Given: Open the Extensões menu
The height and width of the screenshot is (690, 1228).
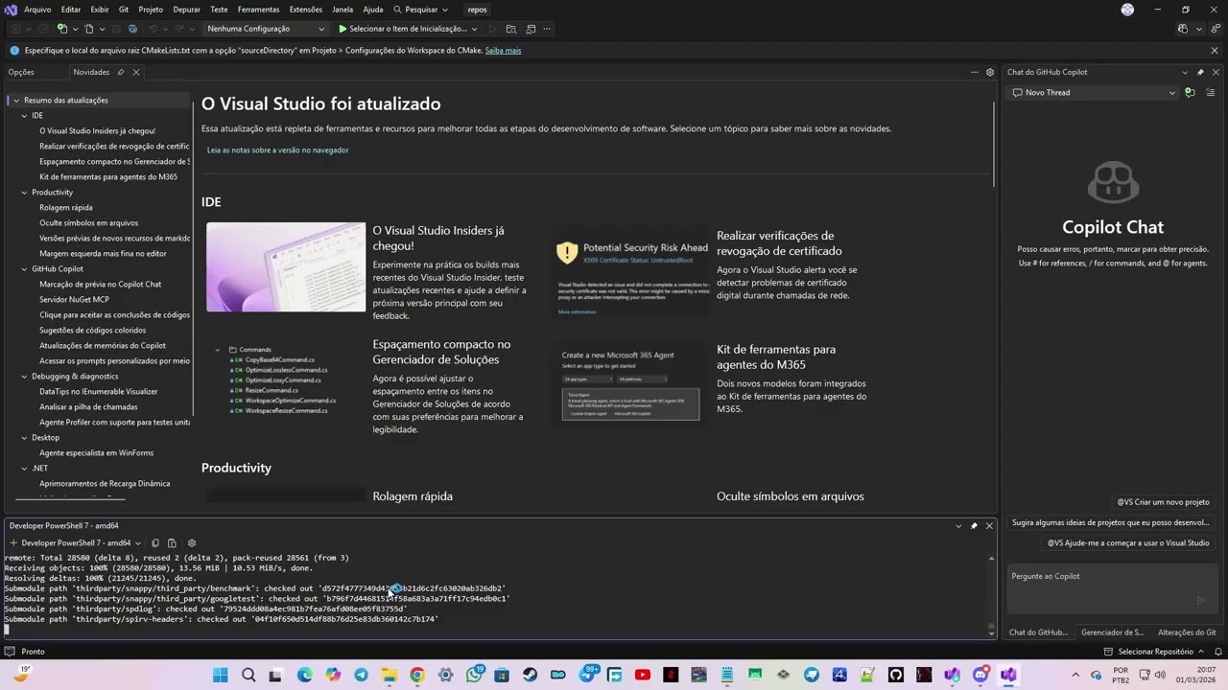Looking at the screenshot, I should pyautogui.click(x=306, y=10).
